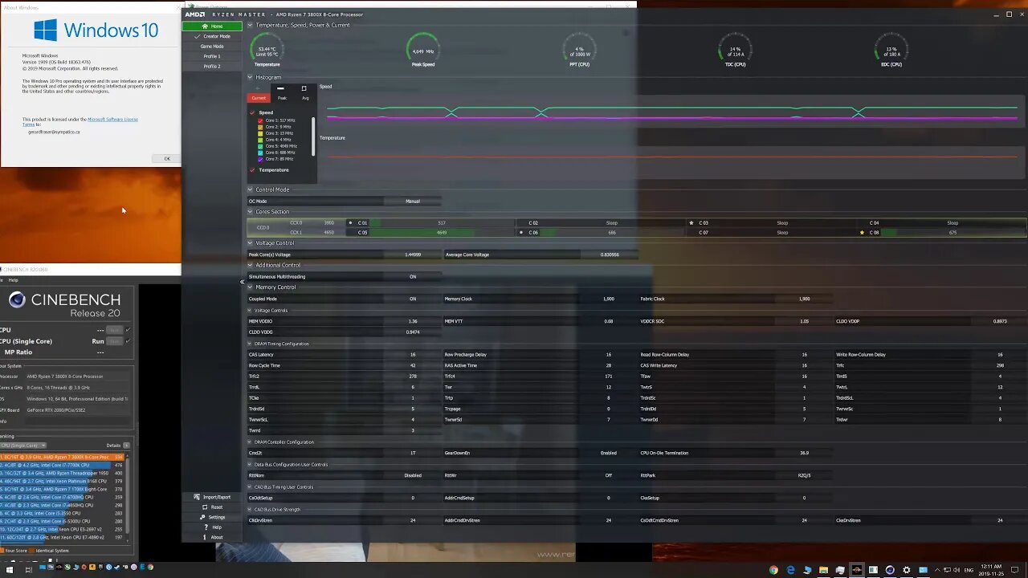
Task: Open Ryzen Master Settings
Action: click(212, 517)
